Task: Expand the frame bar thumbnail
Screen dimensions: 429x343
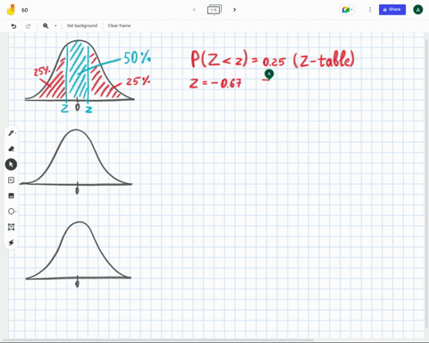Action: pos(214,10)
